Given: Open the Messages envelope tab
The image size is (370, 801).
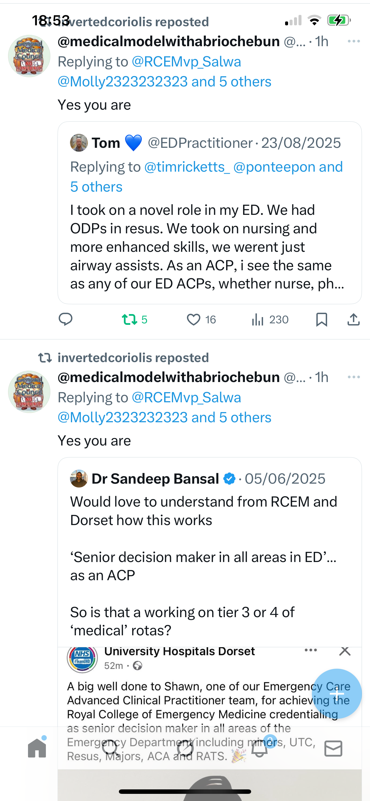Looking at the screenshot, I should (333, 748).
